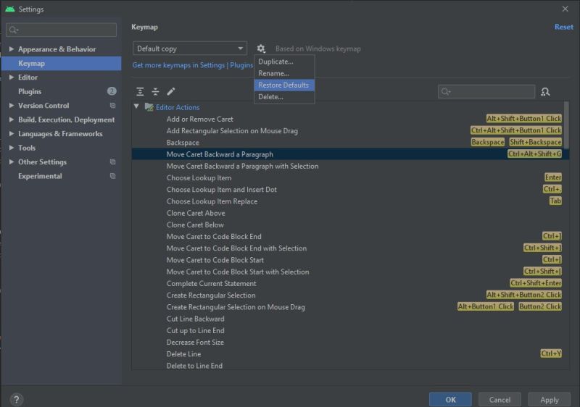Select Keymap in the settings sidebar
580x407 pixels.
point(62,63)
